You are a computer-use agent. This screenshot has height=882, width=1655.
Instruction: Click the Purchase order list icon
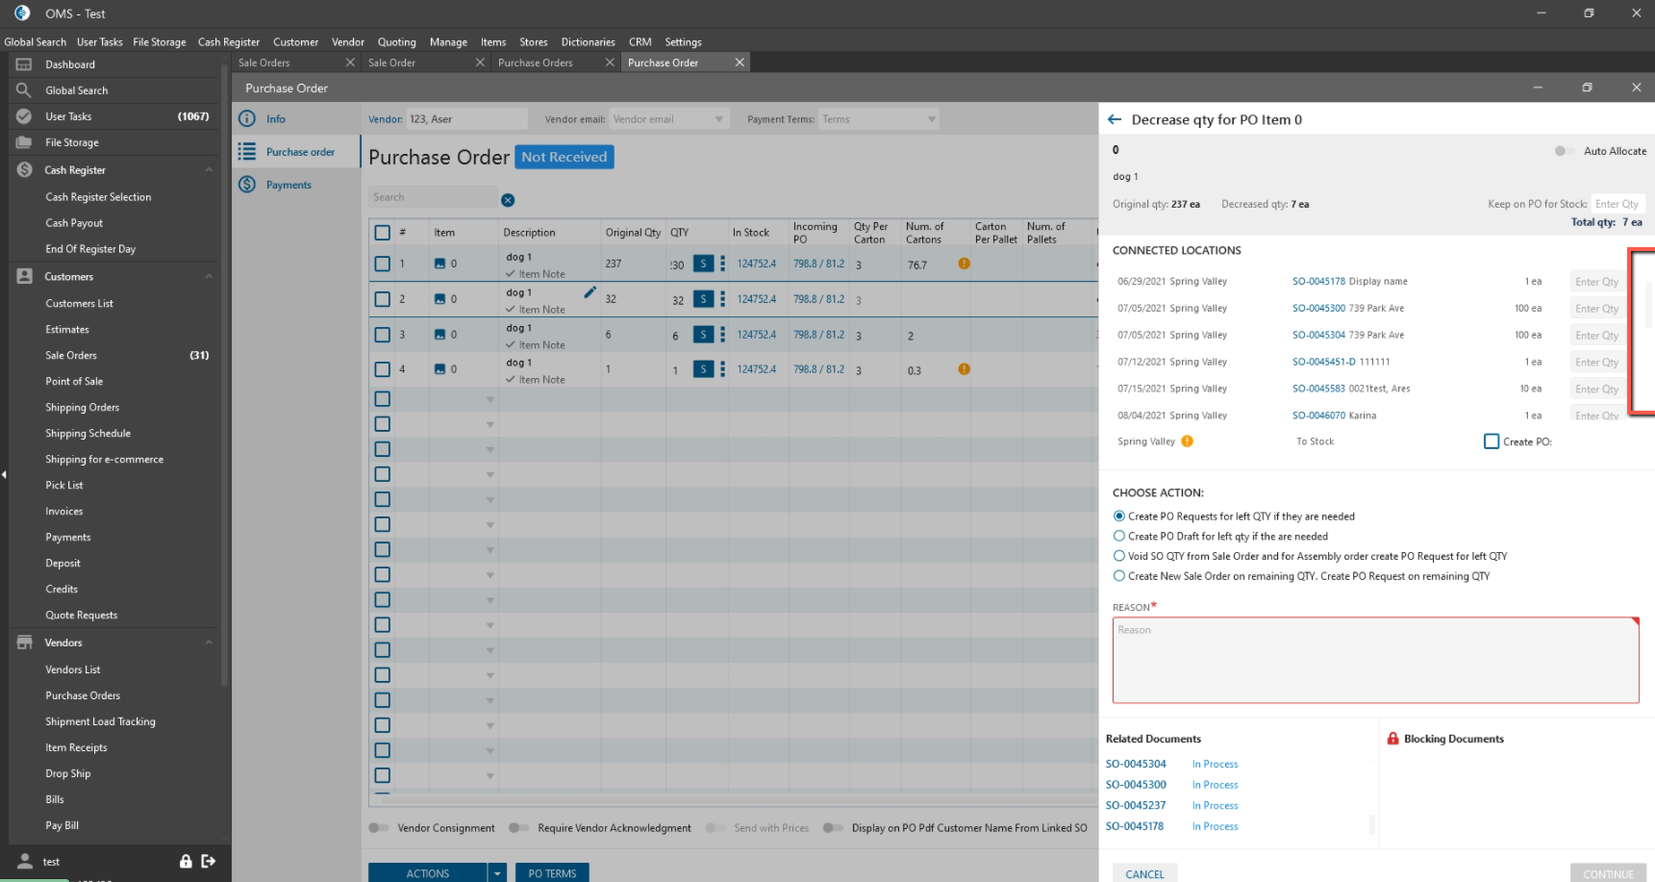coord(247,152)
